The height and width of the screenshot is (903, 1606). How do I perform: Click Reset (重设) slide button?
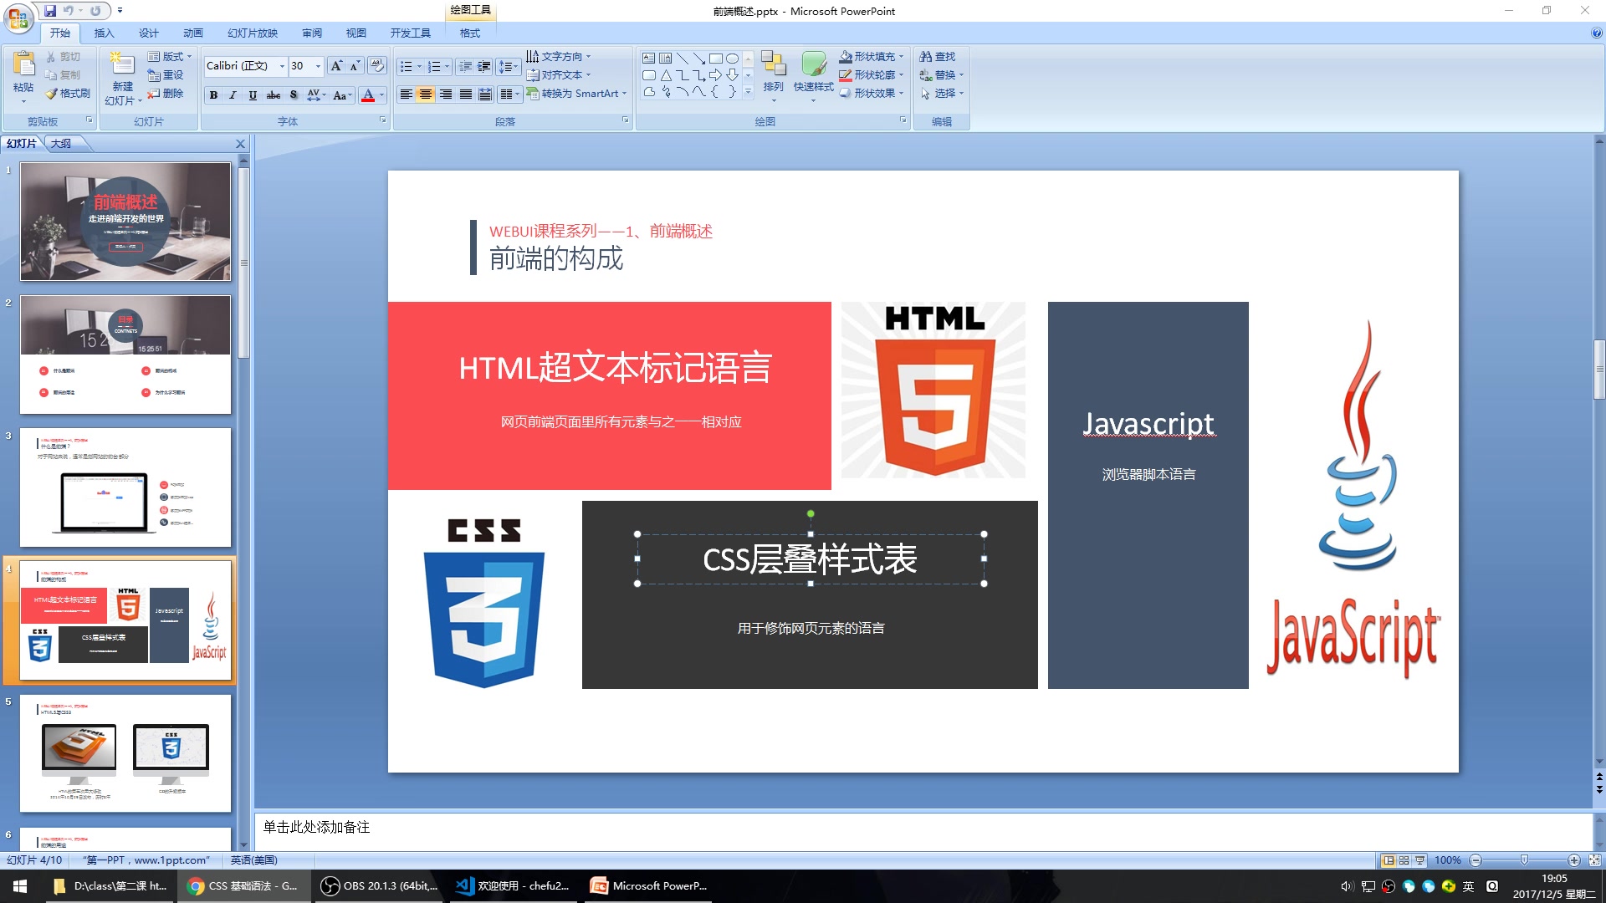166,75
